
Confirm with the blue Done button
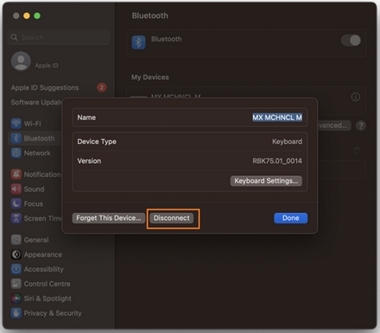(x=290, y=218)
